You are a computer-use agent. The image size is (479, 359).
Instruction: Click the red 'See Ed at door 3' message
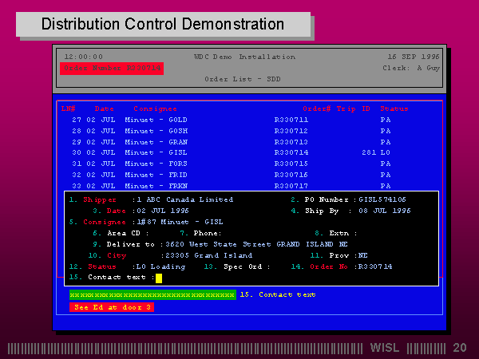pyautogui.click(x=112, y=307)
